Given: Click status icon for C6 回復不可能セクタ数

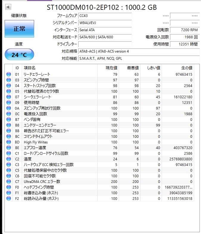Looking at the screenshot, I should (9, 176).
